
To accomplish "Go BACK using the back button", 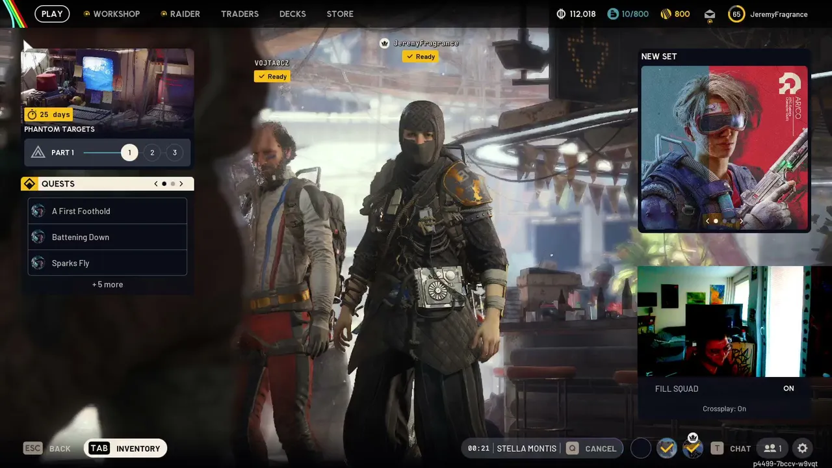I will 60,448.
